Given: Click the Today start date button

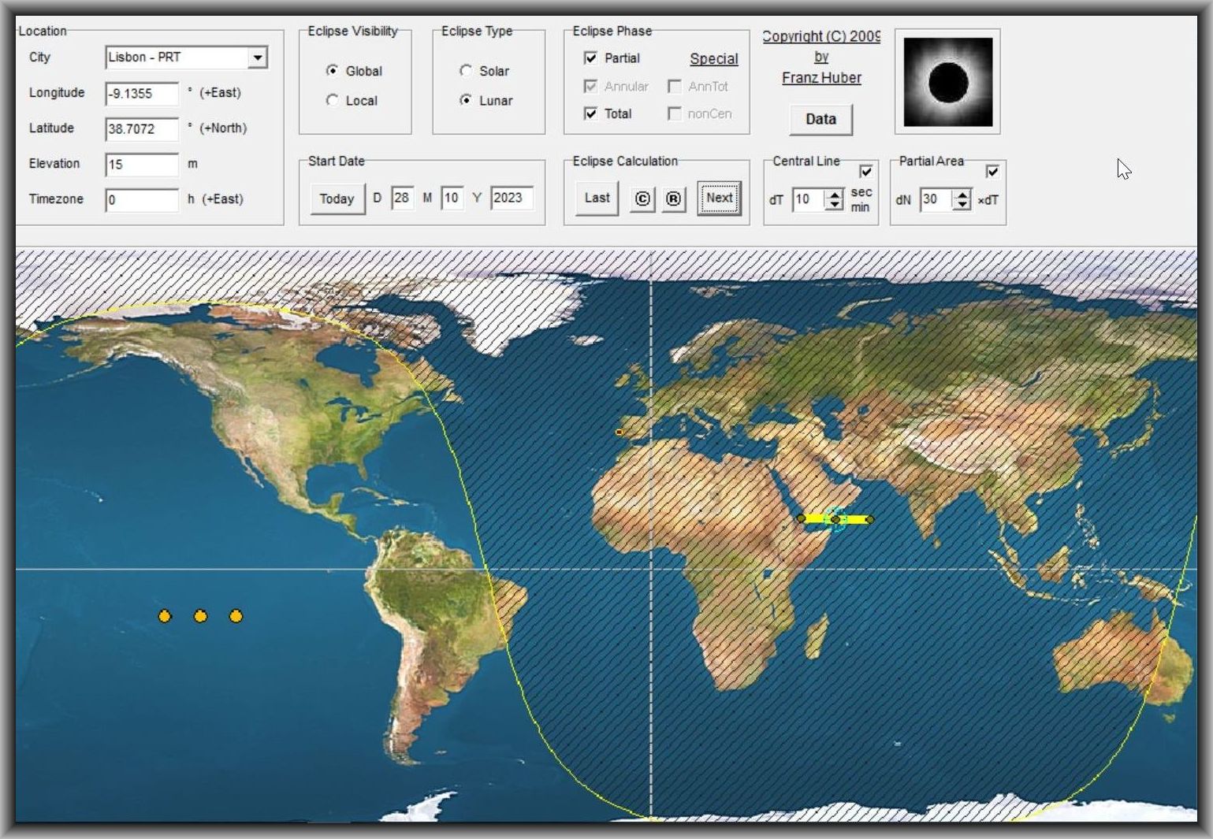Looking at the screenshot, I should tap(337, 199).
